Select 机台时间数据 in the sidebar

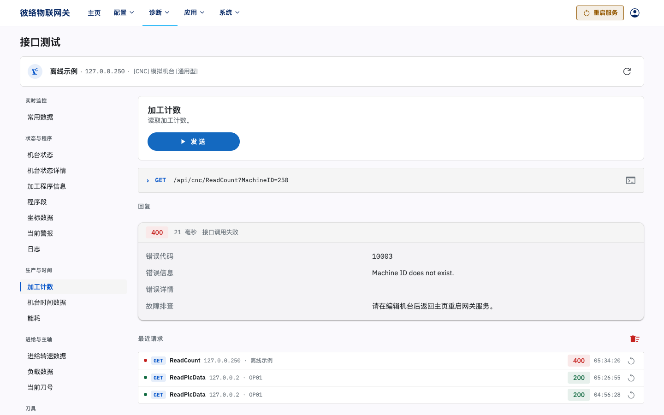73,302
